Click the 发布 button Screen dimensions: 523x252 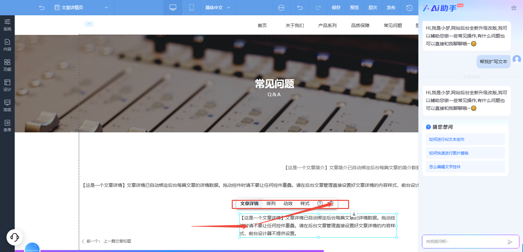(x=391, y=7)
